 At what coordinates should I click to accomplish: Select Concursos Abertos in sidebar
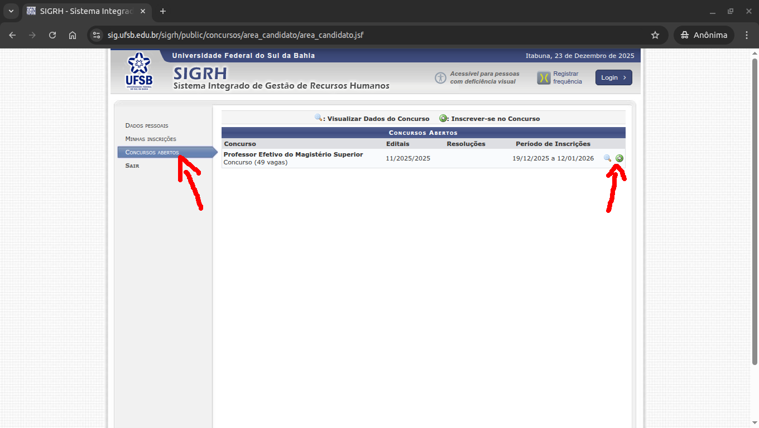click(x=152, y=152)
